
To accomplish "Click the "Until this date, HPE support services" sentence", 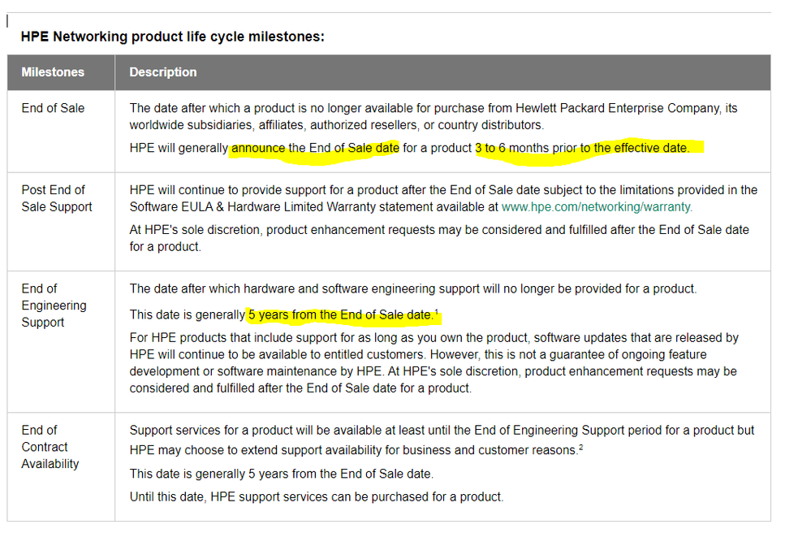I will [x=317, y=496].
